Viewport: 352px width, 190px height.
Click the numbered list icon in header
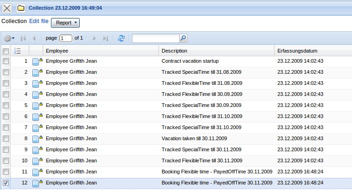[18, 51]
